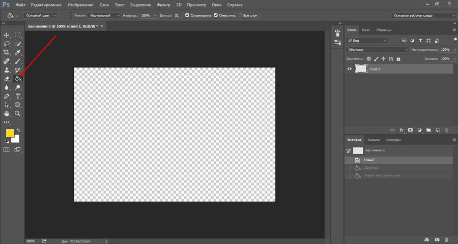
Task: Select the History Brush tool in toolbox
Action: click(x=18, y=70)
